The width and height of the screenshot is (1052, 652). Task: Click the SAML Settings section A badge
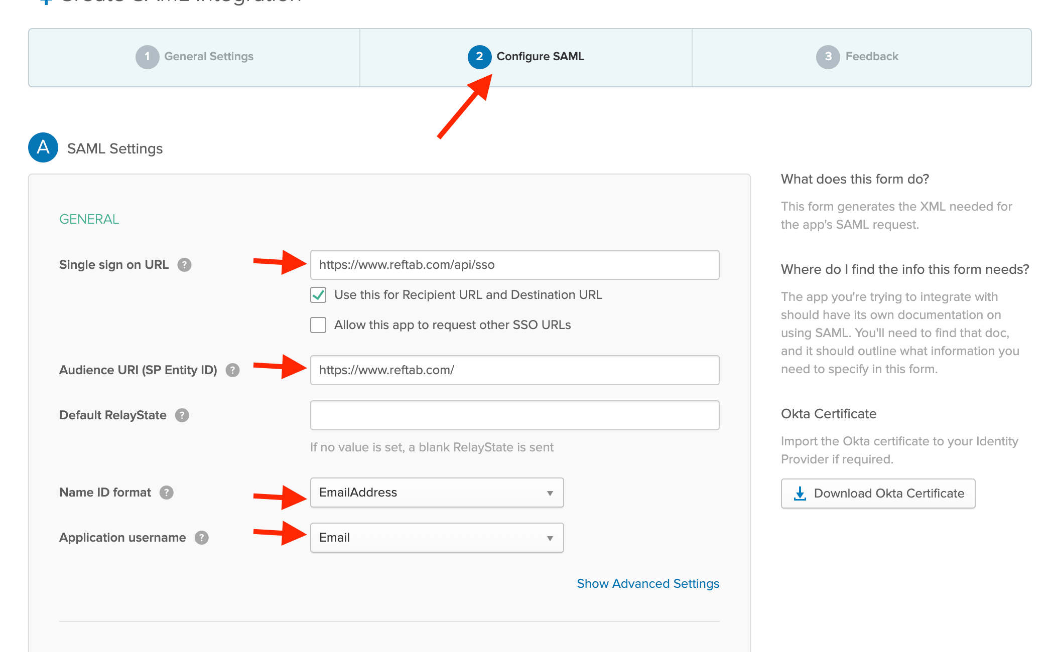tap(43, 147)
